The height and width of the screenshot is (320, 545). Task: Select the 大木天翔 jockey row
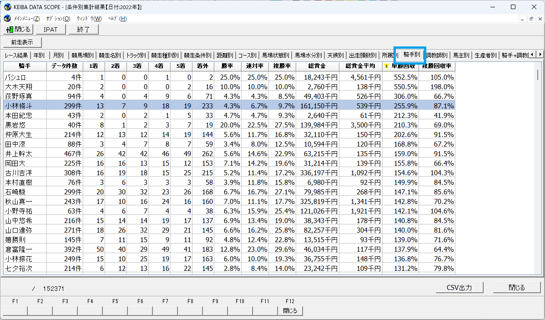coord(229,86)
